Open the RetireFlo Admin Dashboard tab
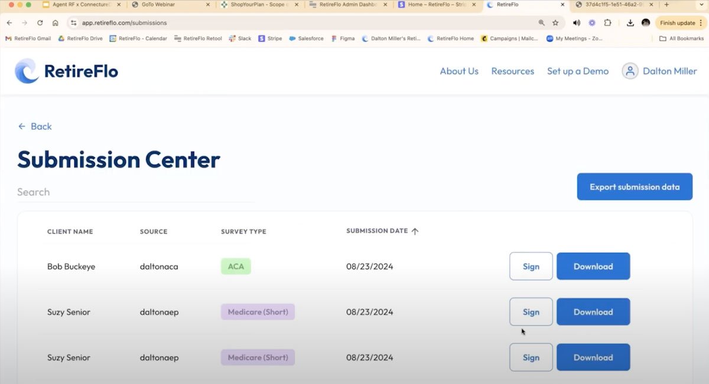This screenshot has height=384, width=709. [347, 5]
